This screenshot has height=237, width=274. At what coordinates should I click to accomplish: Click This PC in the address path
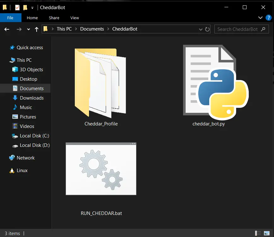(64, 29)
